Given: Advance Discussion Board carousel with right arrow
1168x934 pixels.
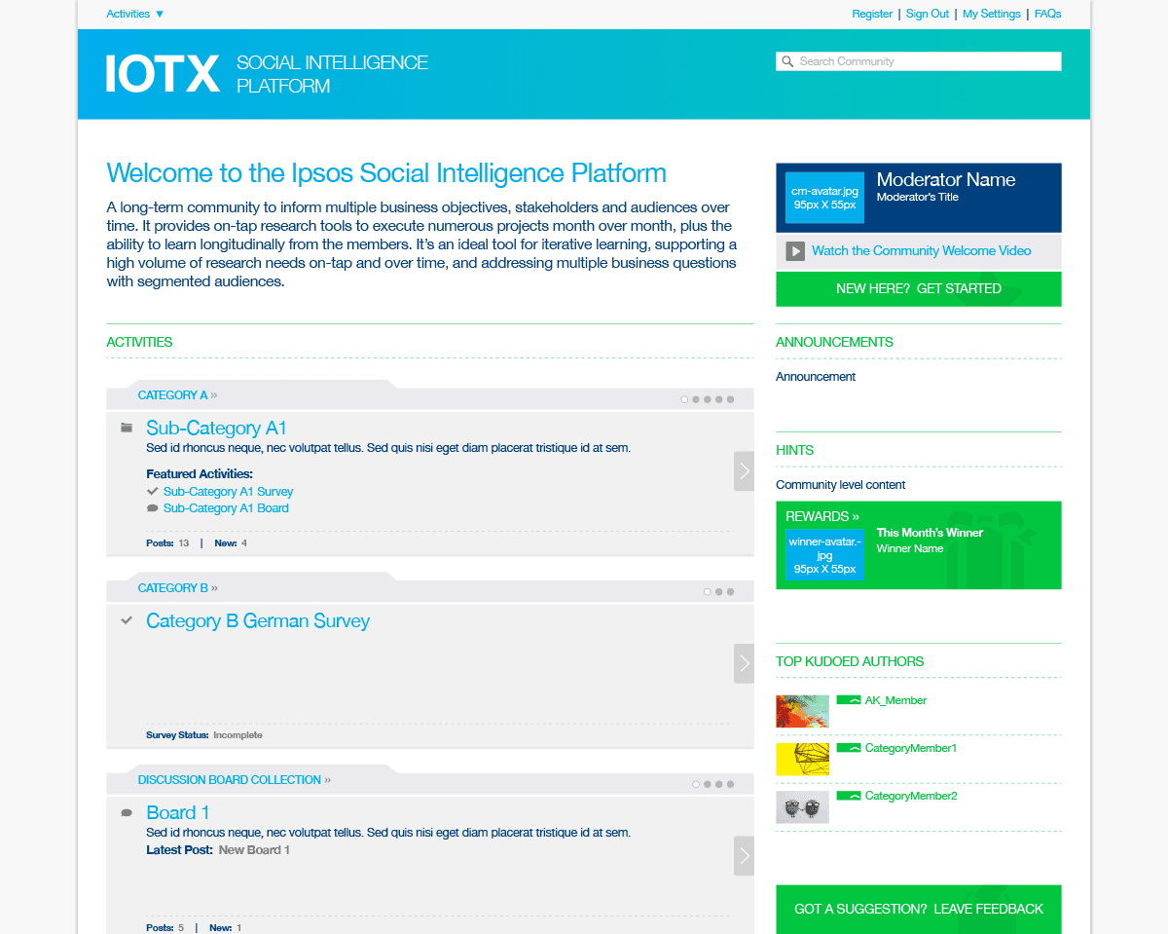Looking at the screenshot, I should point(744,856).
